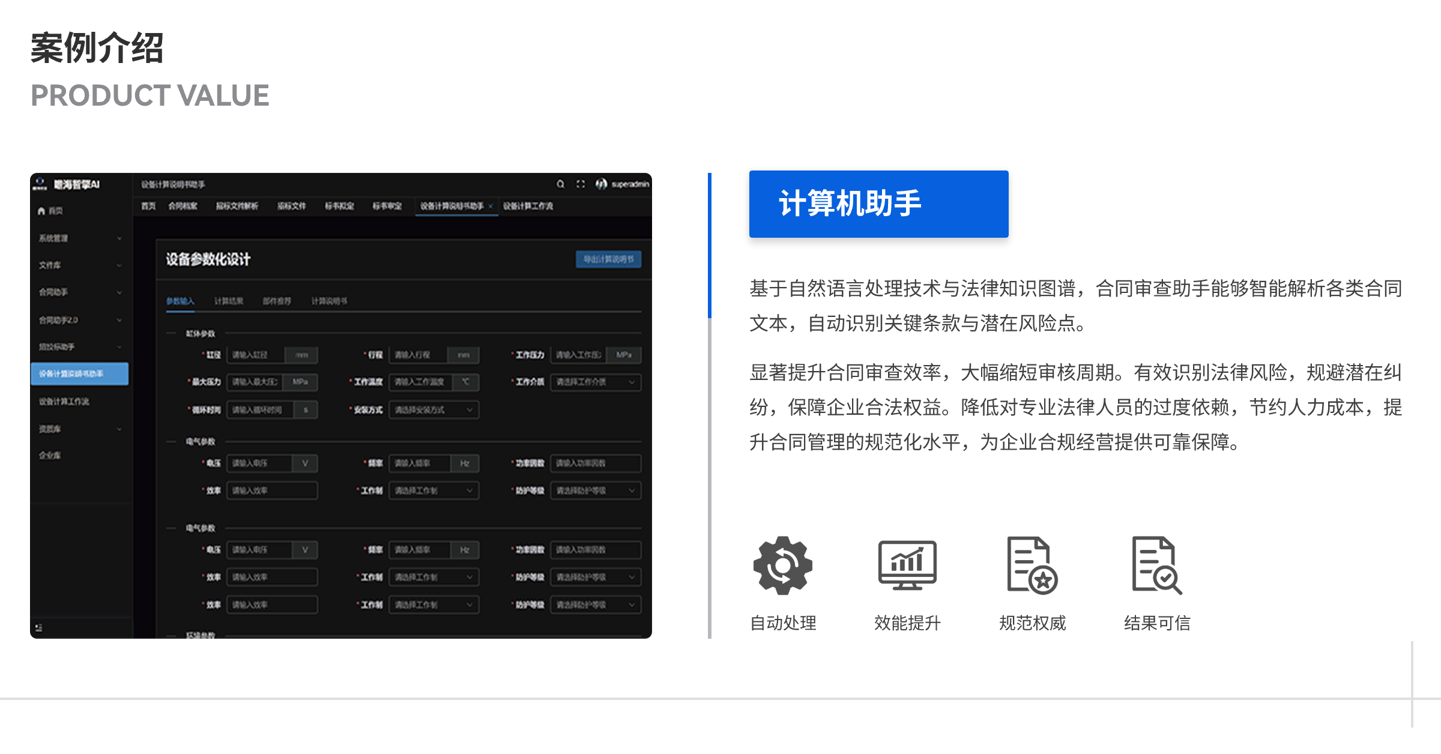Image resolution: width=1441 pixels, height=754 pixels.
Task: Select 设备计算工作流 in the sidebar
Action: pyautogui.click(x=64, y=401)
